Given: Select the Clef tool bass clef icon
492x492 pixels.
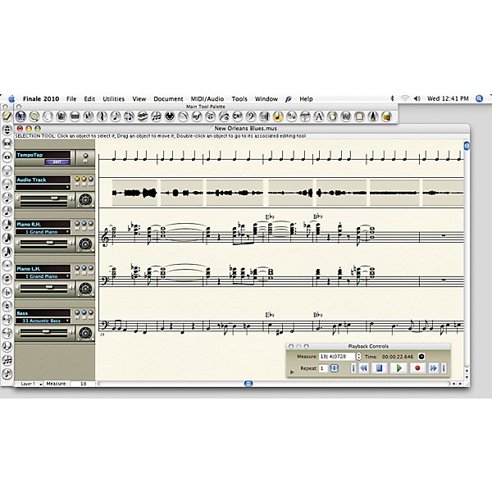Looking at the screenshot, I should [251, 116].
